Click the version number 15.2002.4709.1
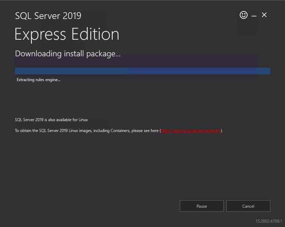The height and width of the screenshot is (227, 285). coord(269,221)
